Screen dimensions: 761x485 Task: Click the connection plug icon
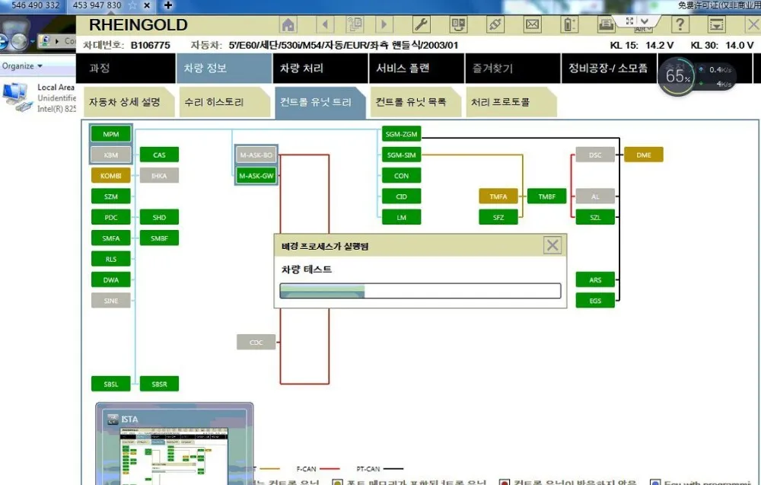pos(494,24)
